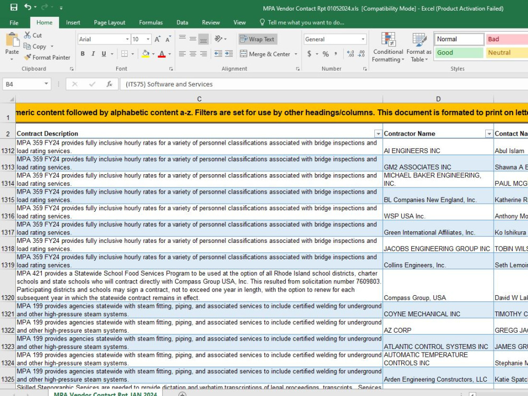
Task: Toggle bold formatting
Action: point(82,54)
